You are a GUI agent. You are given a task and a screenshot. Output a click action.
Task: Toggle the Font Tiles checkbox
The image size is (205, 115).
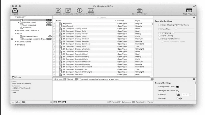click(160, 29)
